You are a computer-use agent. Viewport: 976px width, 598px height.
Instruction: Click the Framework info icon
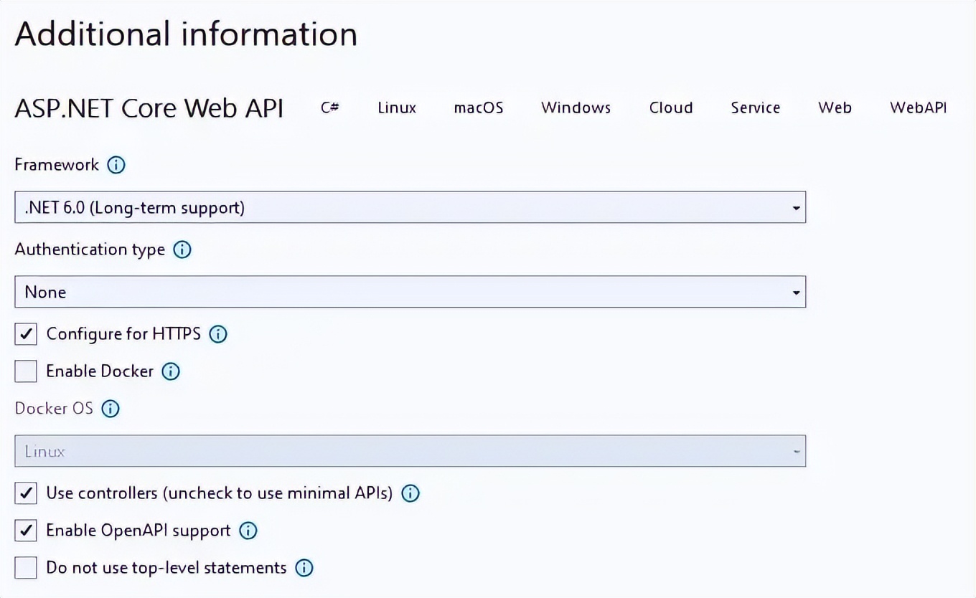(116, 165)
